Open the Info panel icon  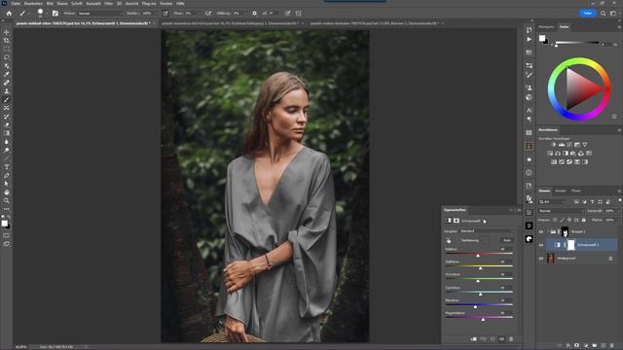click(x=529, y=173)
